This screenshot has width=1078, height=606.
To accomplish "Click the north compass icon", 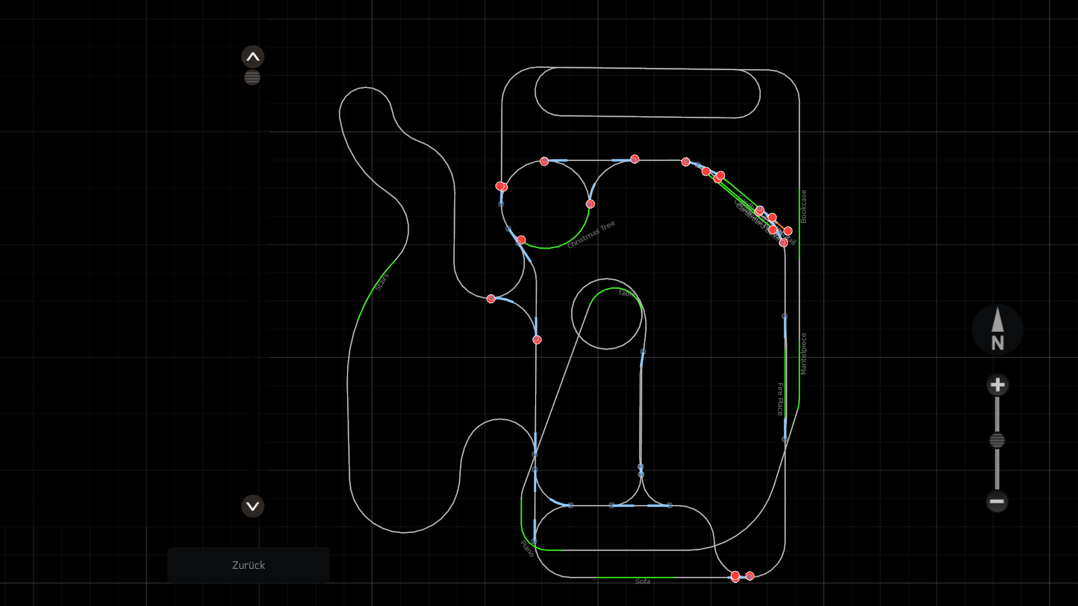I will (997, 330).
